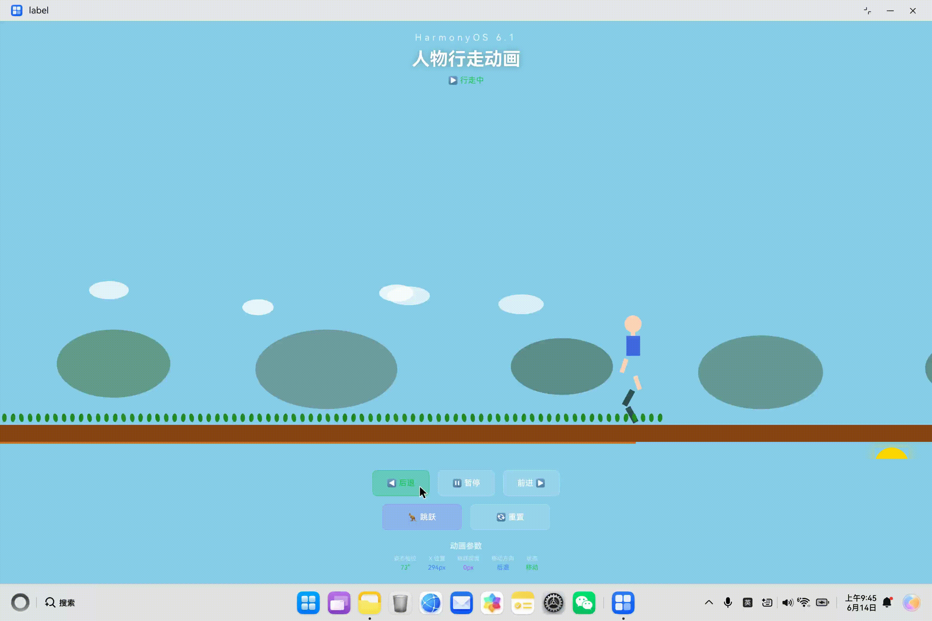The width and height of the screenshot is (932, 621).
Task: Open the Wi-Fi tray icon
Action: tap(804, 602)
